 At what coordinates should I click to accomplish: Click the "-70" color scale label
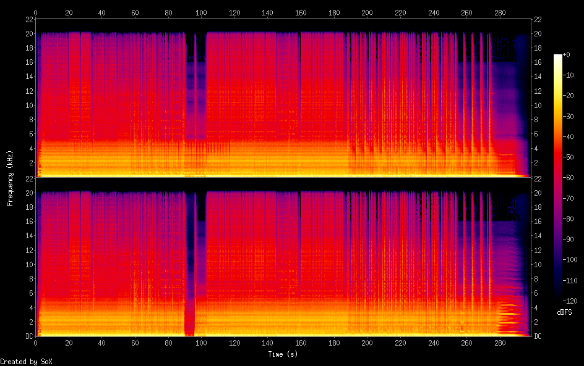coord(568,198)
